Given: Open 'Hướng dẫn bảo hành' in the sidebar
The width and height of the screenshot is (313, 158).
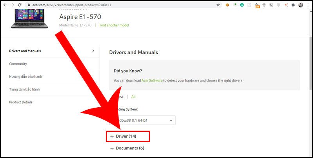Looking at the screenshot, I should point(25,76).
